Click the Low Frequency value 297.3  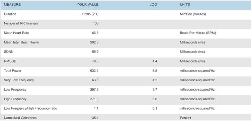tap(94, 90)
